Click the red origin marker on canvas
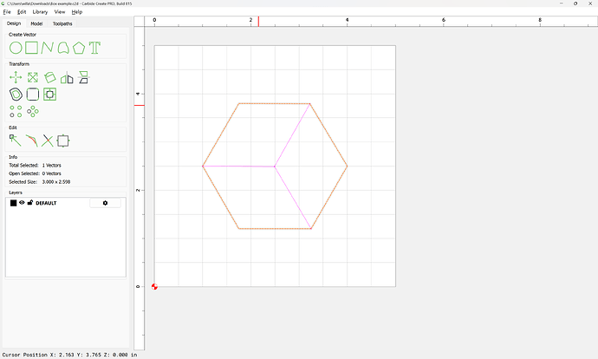Viewport: 598px width, 359px height. tap(154, 286)
